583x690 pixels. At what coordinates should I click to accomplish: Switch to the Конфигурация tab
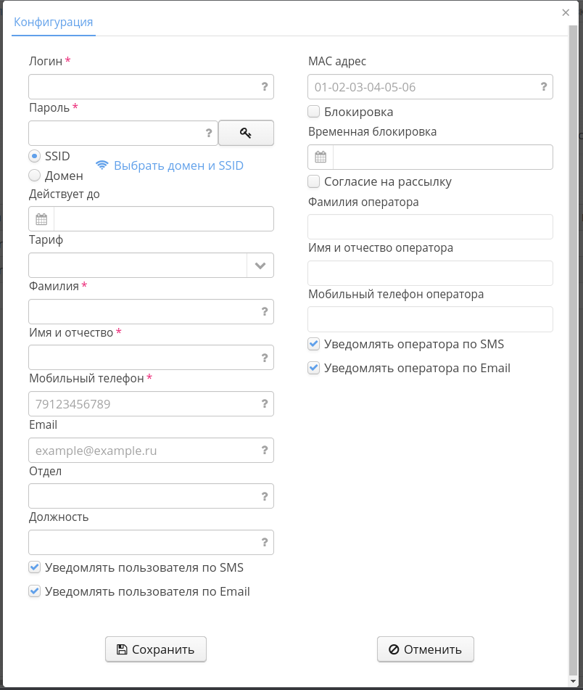point(54,22)
